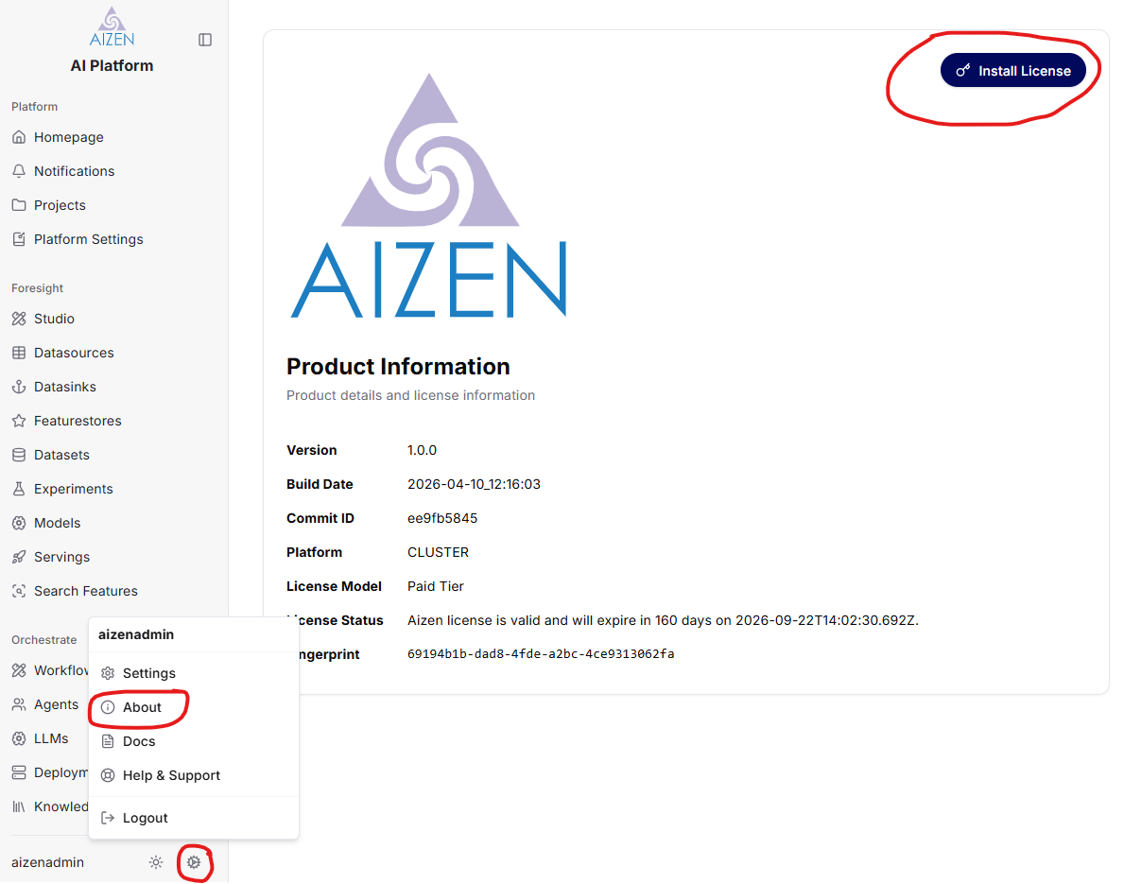Click the large AIZEN logo image

click(428, 196)
